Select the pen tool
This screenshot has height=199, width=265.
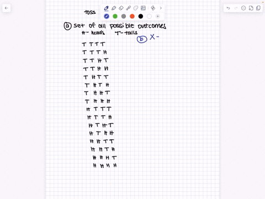(x=106, y=8)
